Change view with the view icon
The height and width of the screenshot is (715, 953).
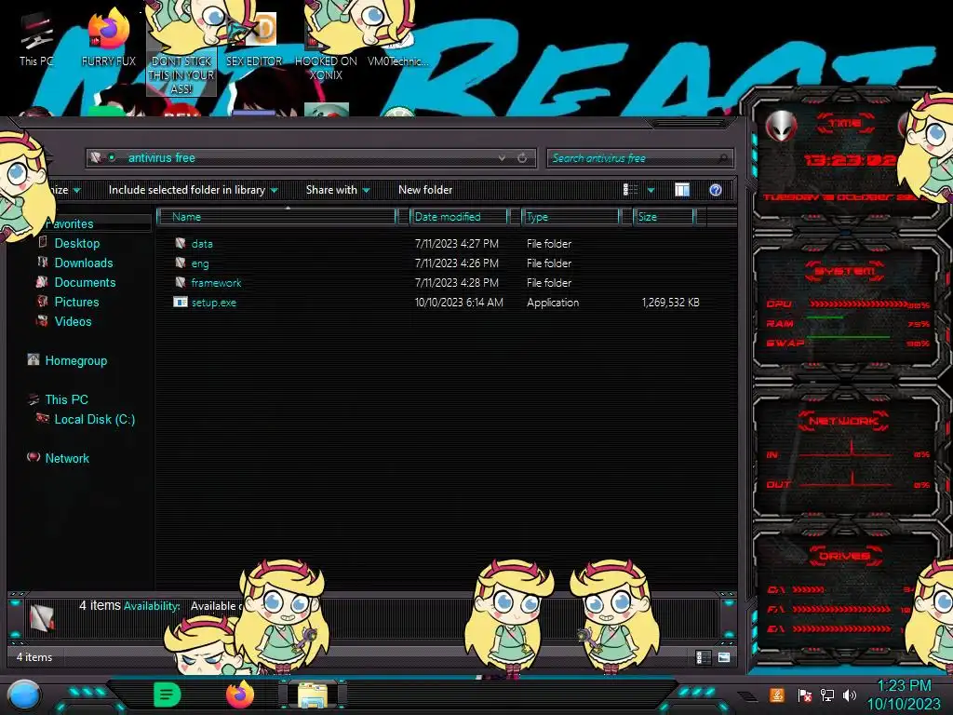tap(630, 190)
